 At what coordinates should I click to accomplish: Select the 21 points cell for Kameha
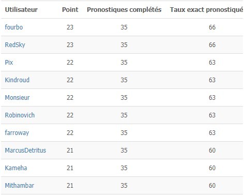pyautogui.click(x=70, y=168)
